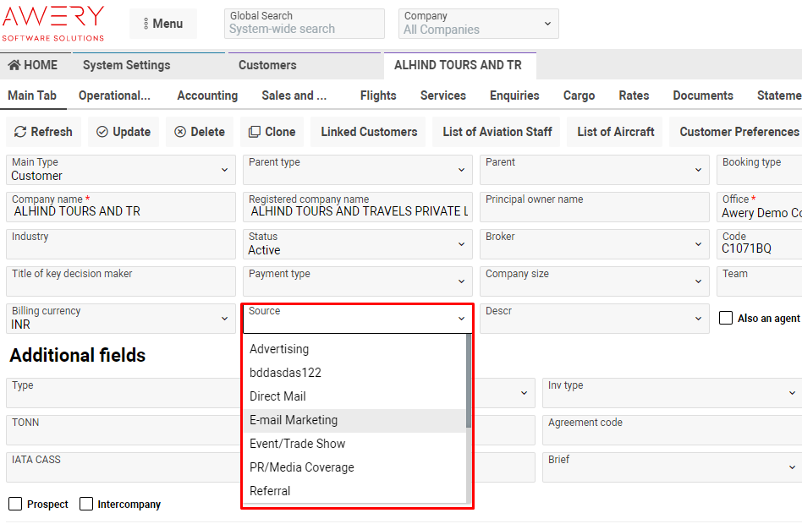Screen dimensions: 802x524
Task: Click the Update checkmark icon
Action: click(x=102, y=132)
